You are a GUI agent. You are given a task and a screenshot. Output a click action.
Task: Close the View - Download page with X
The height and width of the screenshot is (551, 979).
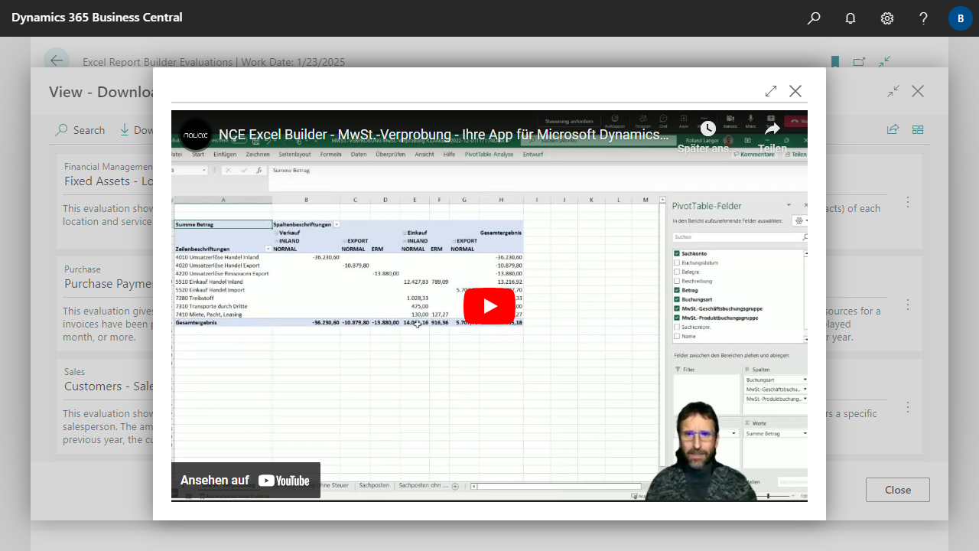918,91
